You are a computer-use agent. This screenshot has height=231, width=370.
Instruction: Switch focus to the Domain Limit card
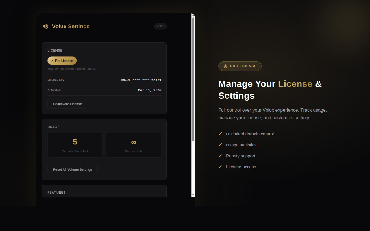pyautogui.click(x=133, y=145)
